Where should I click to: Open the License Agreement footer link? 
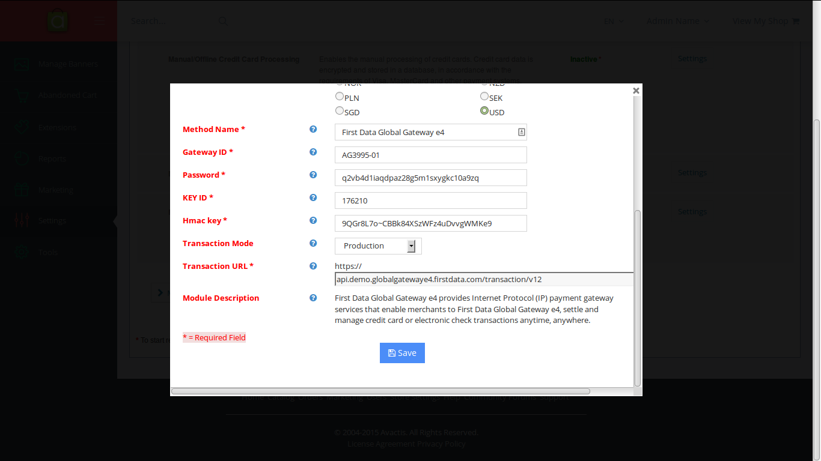point(381,444)
